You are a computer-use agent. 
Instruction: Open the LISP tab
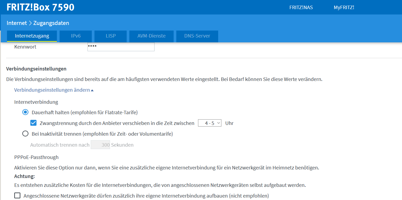tap(111, 36)
